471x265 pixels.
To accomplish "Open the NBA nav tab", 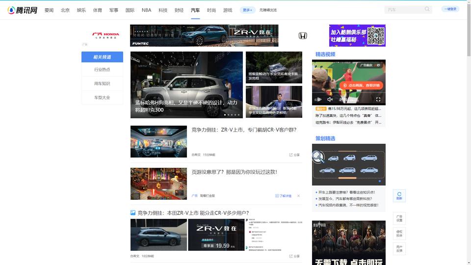I will (147, 10).
